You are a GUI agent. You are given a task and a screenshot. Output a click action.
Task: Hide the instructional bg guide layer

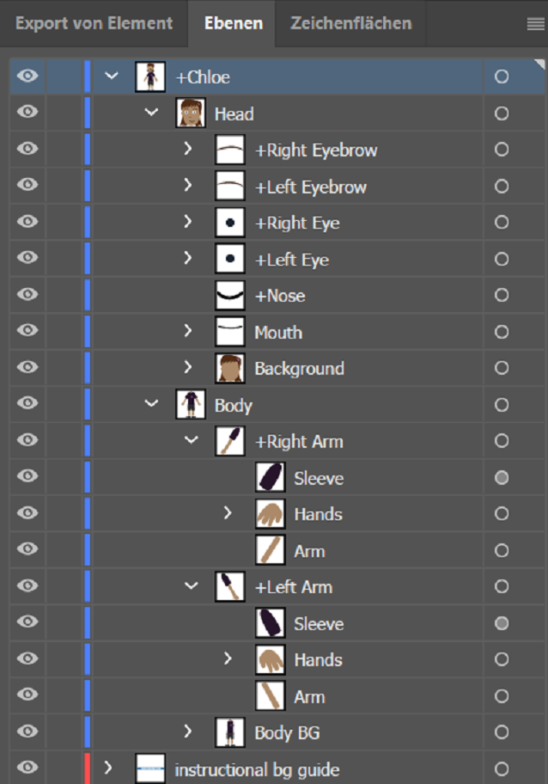pos(27,769)
